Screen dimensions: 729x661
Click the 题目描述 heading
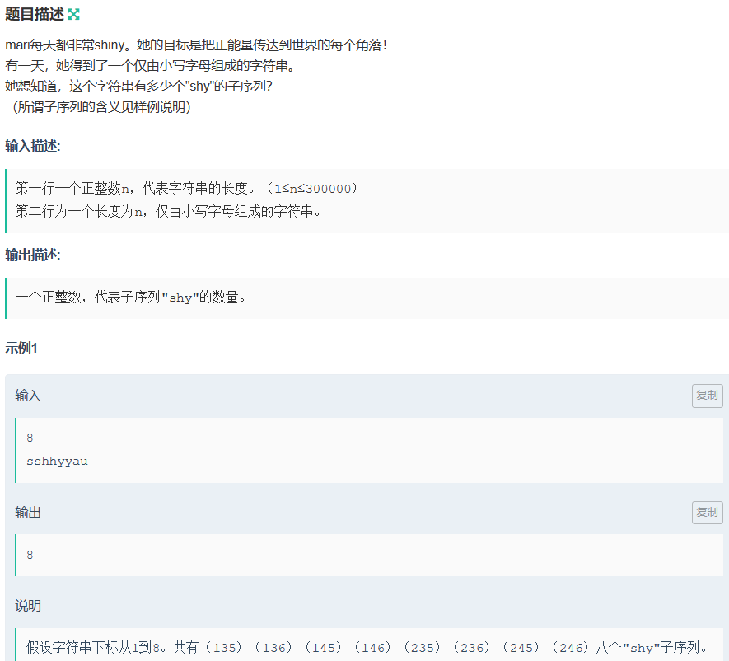click(x=35, y=14)
